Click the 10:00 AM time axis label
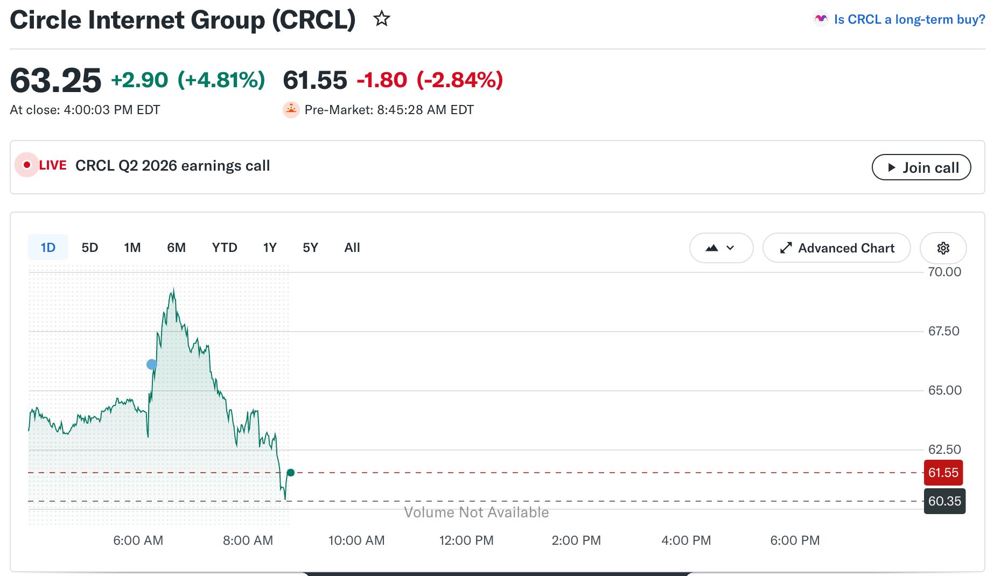994x576 pixels. 356,540
